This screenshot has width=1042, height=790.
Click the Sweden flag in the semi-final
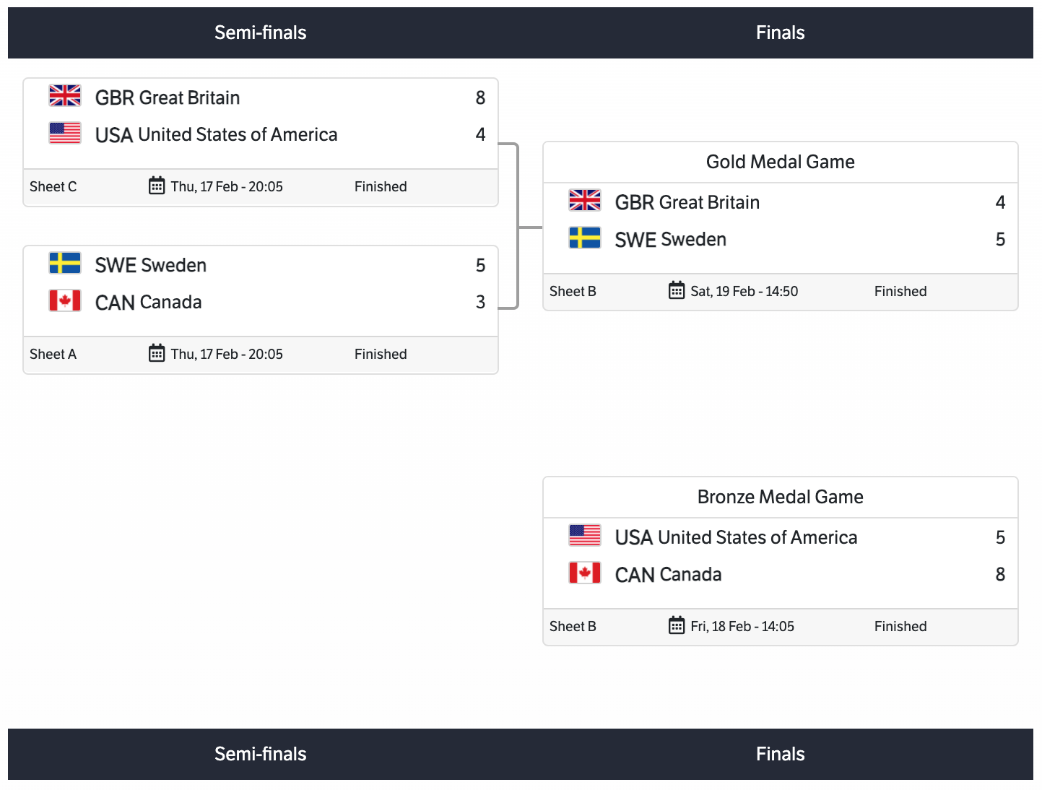point(65,263)
